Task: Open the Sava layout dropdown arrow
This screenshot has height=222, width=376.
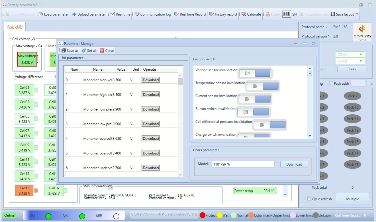Action: 357,14
